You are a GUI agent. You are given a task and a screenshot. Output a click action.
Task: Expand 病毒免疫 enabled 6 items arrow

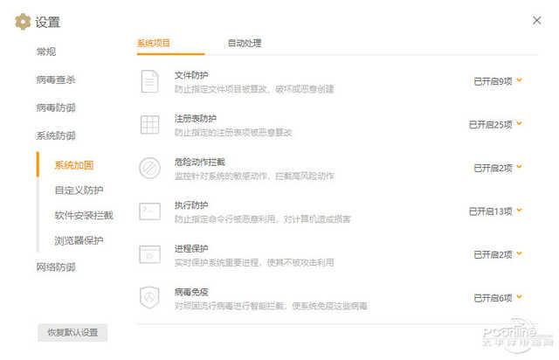point(520,296)
